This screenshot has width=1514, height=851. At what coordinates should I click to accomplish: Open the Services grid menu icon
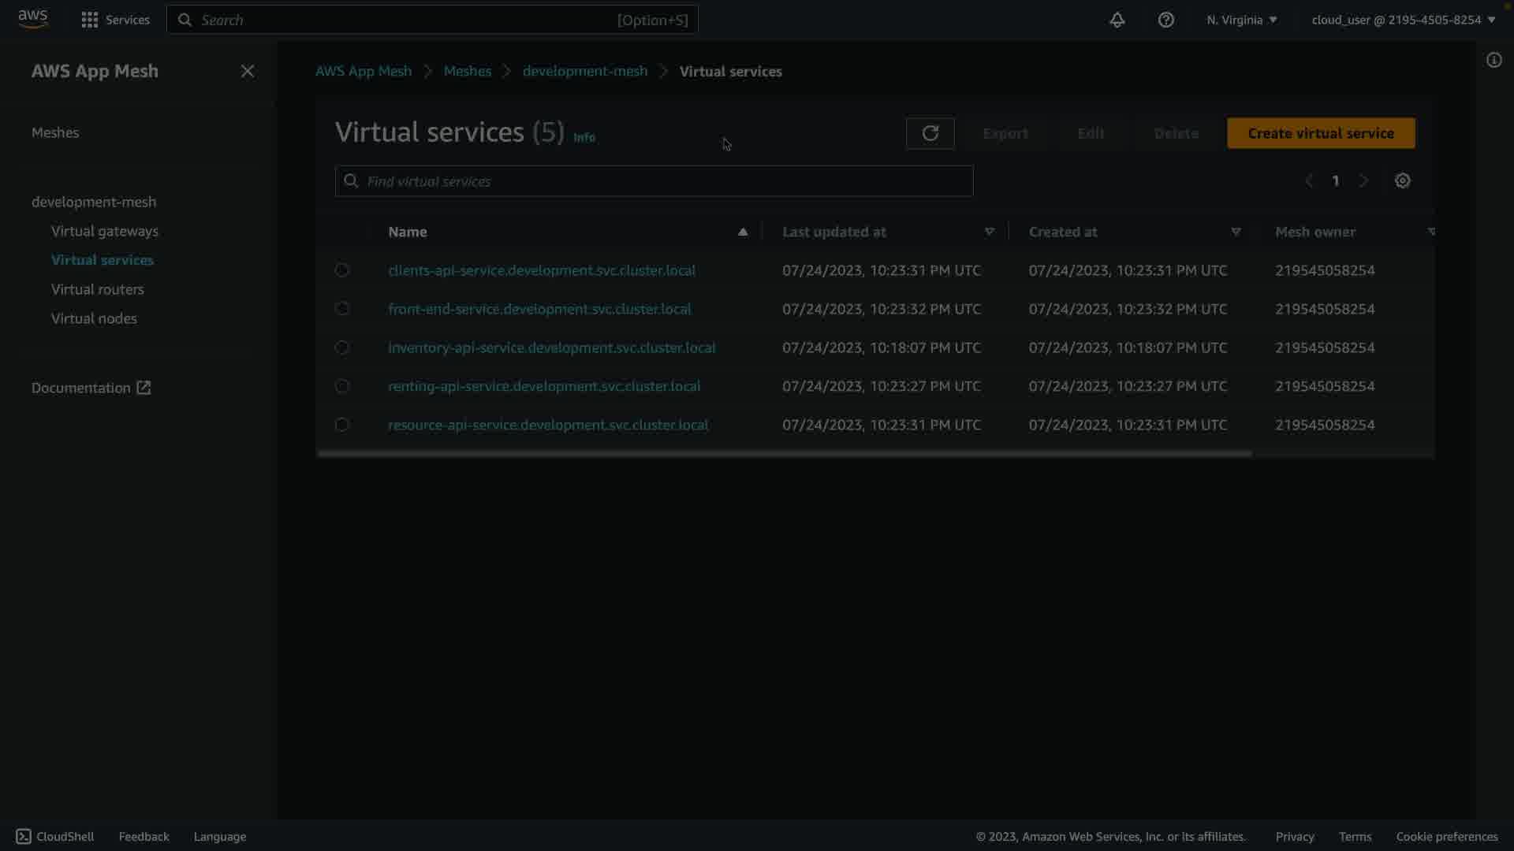coord(90,20)
